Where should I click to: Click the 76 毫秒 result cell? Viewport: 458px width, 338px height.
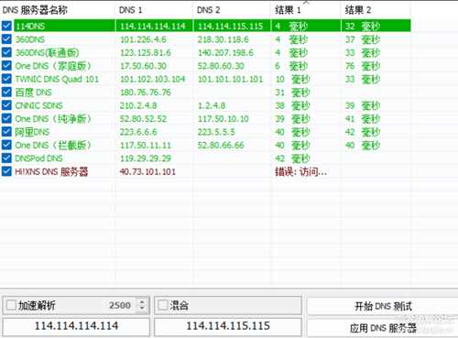coord(363,66)
